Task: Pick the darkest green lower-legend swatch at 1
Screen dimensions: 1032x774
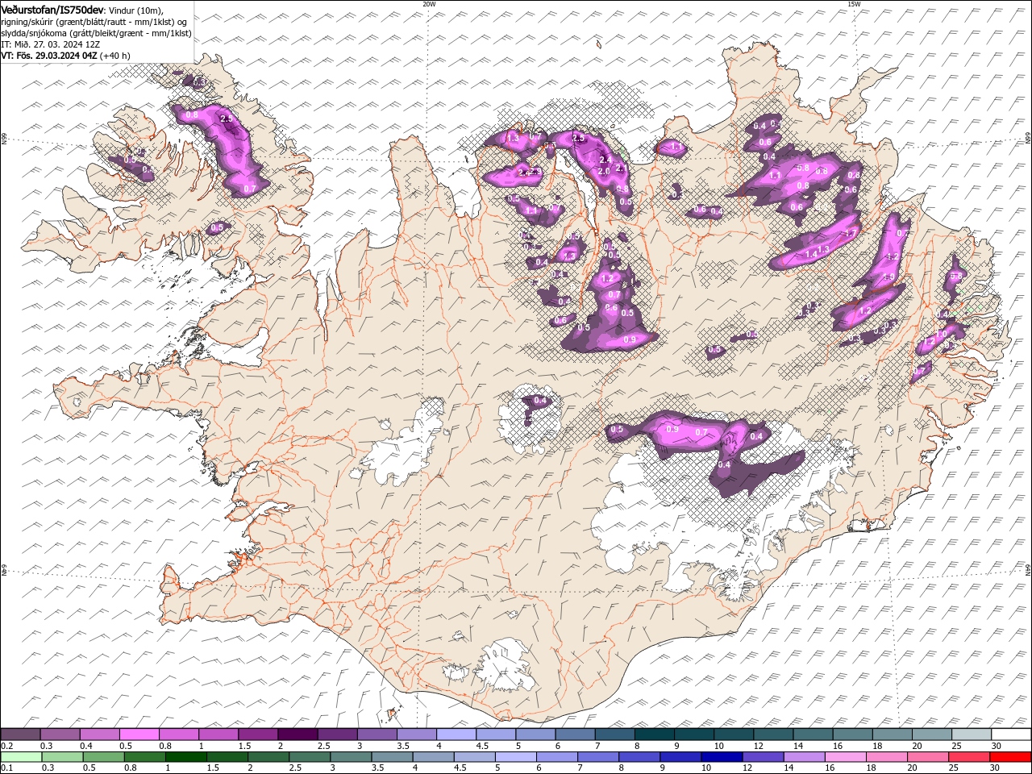Action: 185,757
